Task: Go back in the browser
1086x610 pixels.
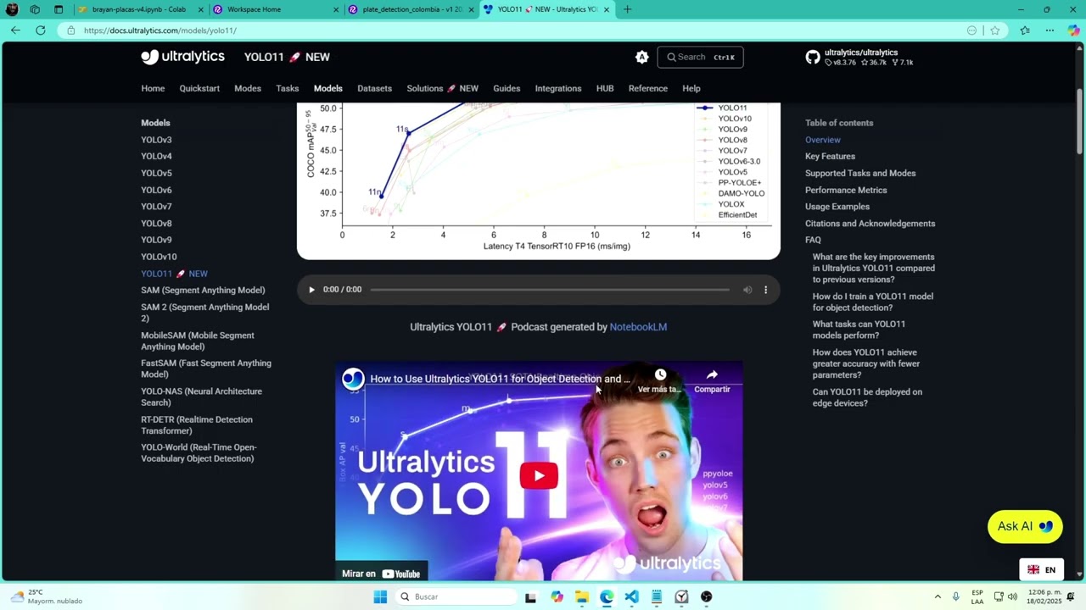Action: (15, 30)
